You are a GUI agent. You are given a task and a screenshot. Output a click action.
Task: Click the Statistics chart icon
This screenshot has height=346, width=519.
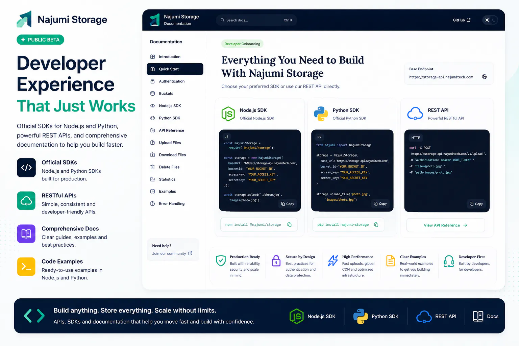tap(153, 179)
